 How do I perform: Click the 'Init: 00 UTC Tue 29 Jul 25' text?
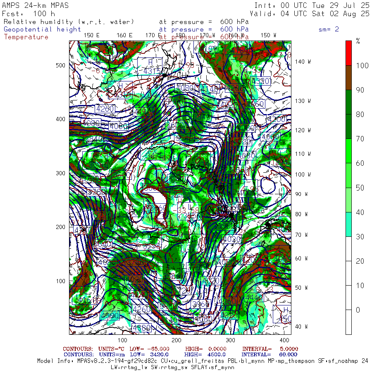click(x=312, y=5)
